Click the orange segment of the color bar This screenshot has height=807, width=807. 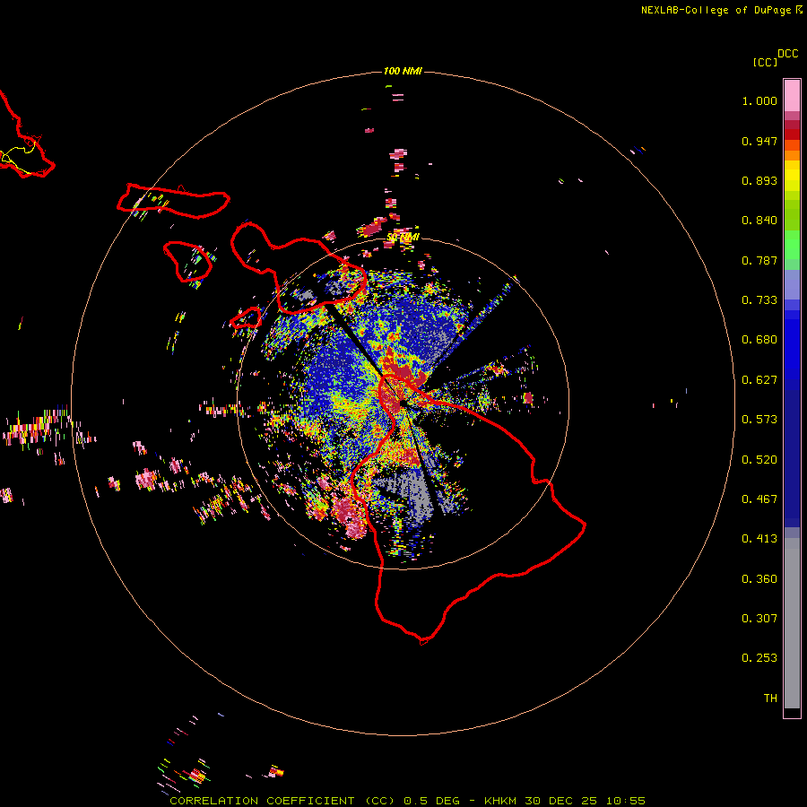point(792,151)
